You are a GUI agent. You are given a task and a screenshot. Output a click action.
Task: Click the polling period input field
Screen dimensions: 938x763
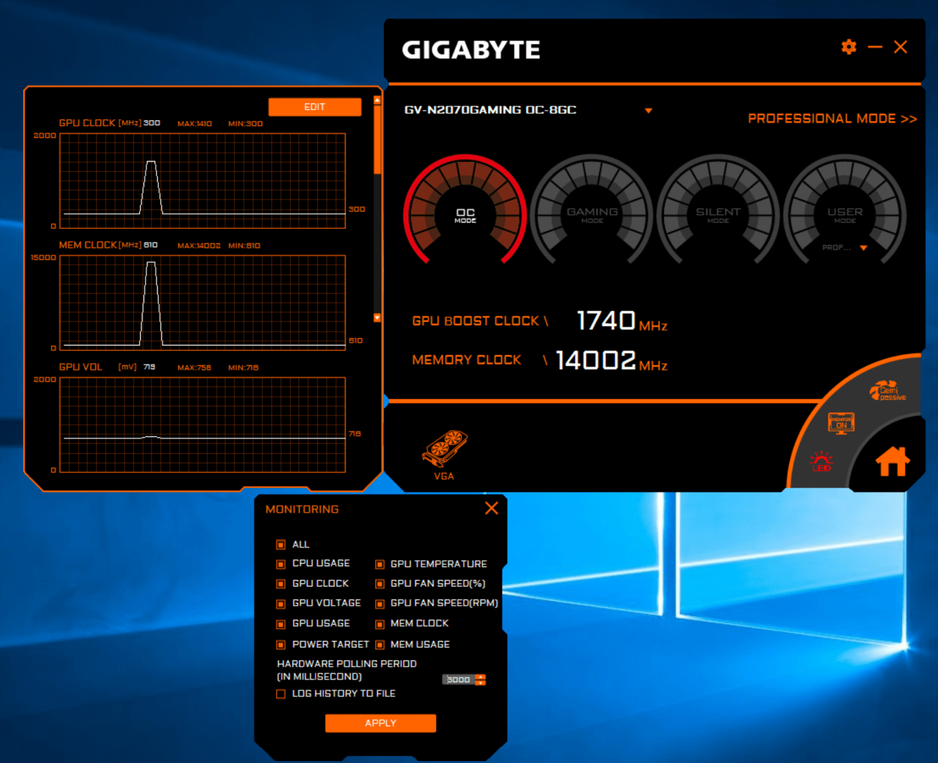(459, 680)
